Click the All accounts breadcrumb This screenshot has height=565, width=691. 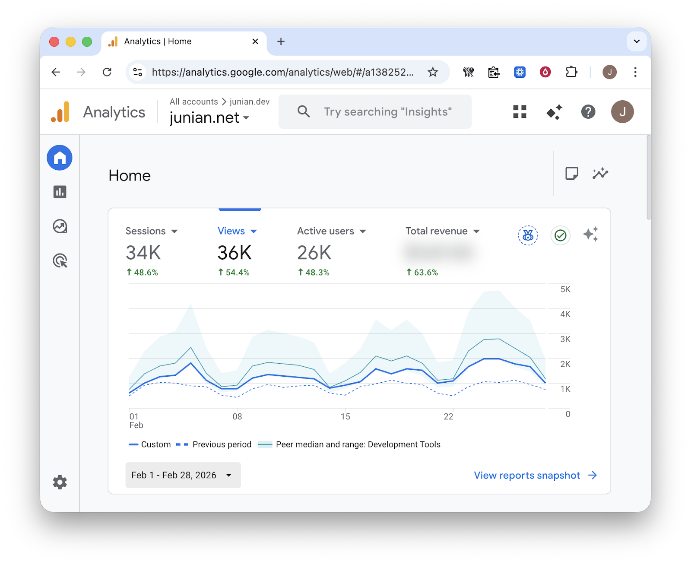[x=193, y=102]
